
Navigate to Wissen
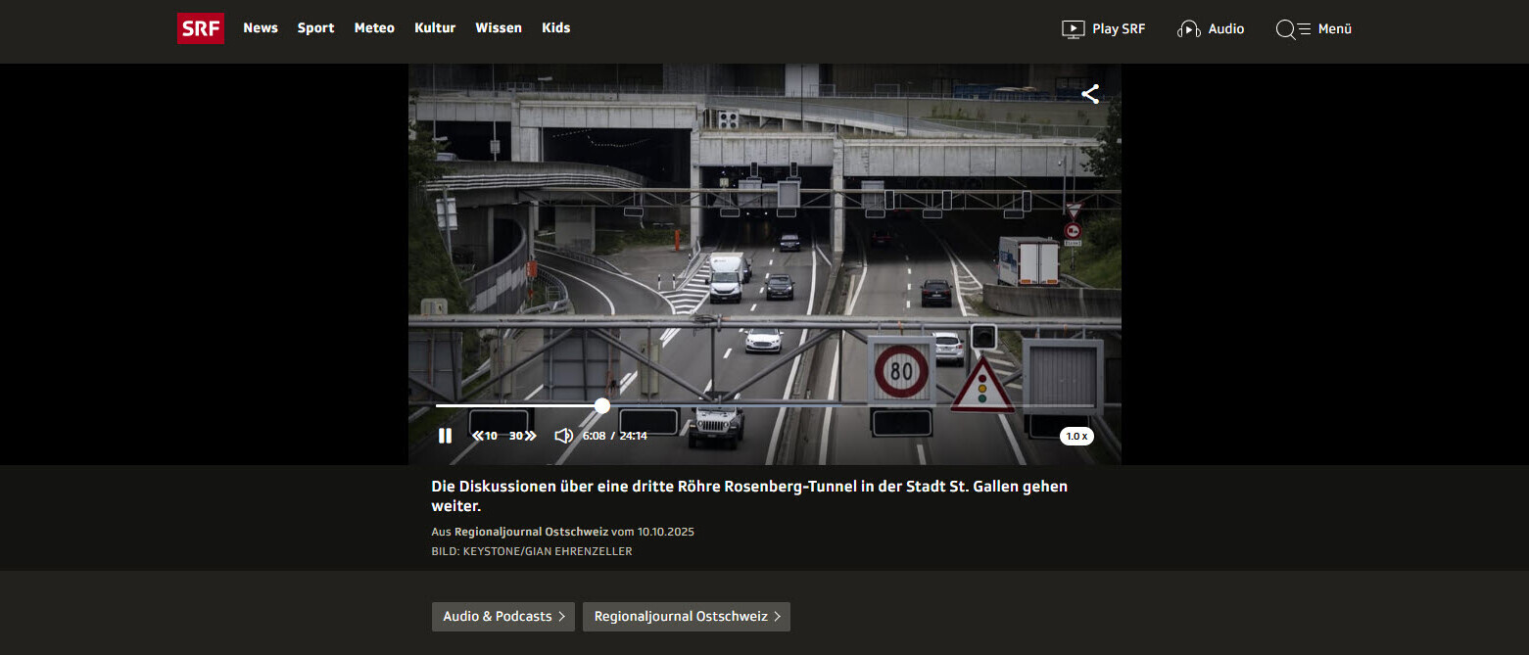point(499,28)
